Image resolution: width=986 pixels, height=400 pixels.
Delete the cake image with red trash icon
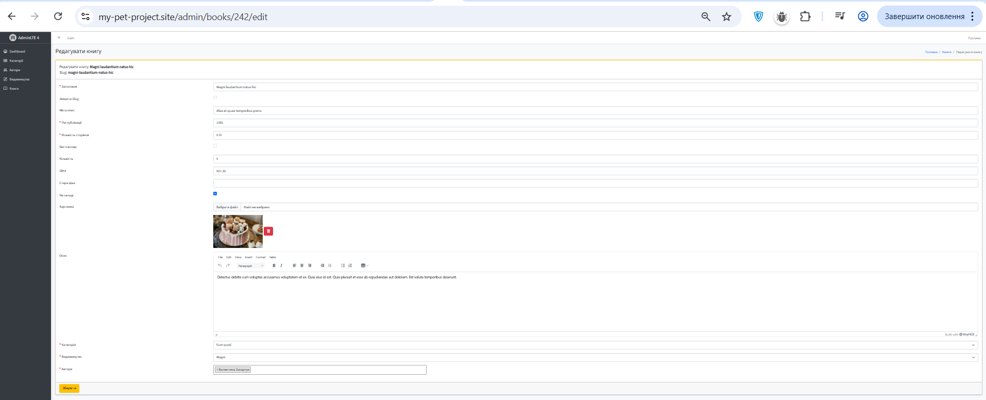pyautogui.click(x=268, y=231)
